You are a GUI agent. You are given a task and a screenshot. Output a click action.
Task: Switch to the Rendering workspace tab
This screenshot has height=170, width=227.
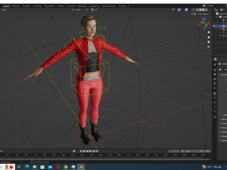point(82,6)
